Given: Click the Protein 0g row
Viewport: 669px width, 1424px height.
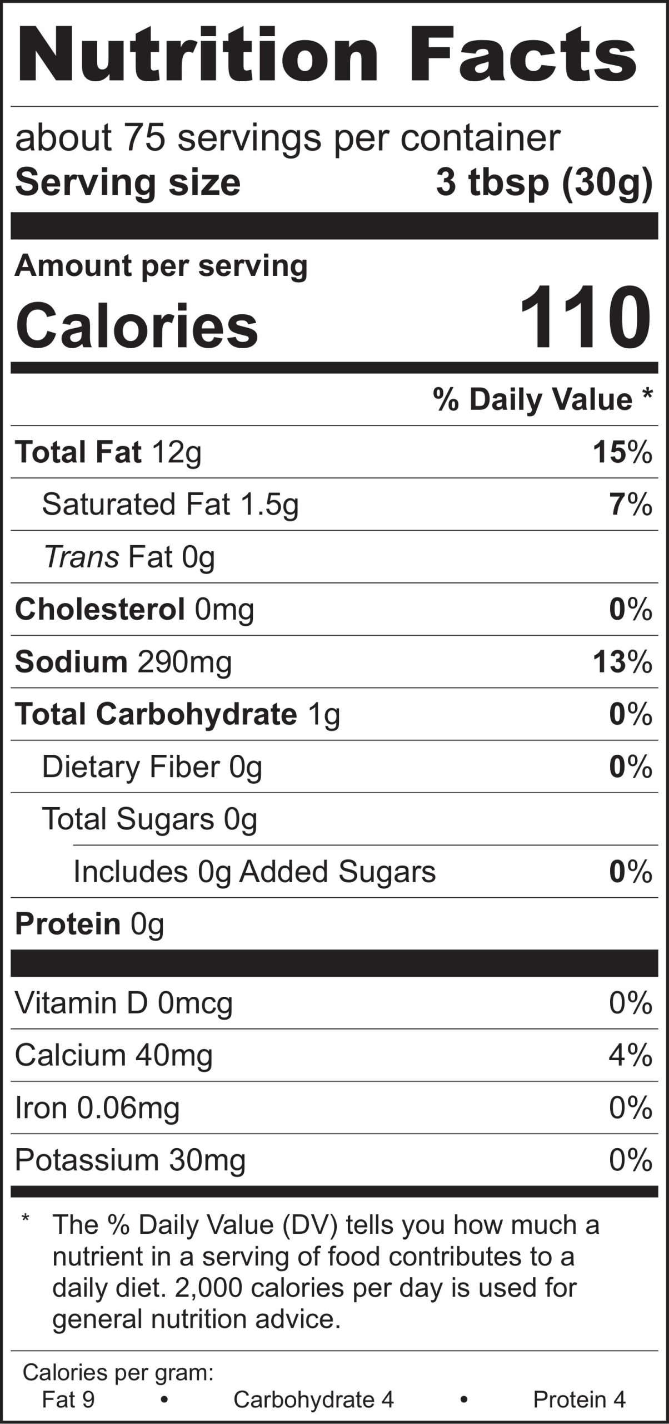Looking at the screenshot, I should tap(89, 924).
